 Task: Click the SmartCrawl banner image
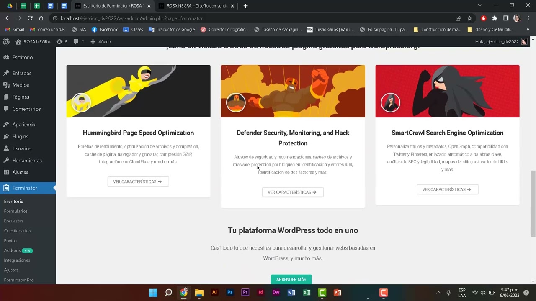447,91
